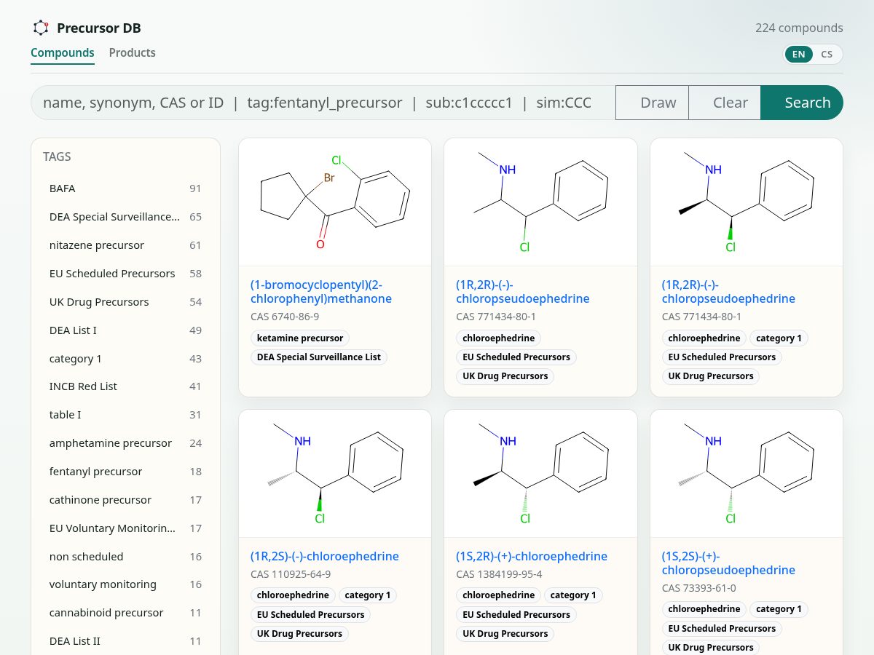This screenshot has width=874, height=655.
Task: Filter by DEA List II tag
Action: (x=125, y=641)
